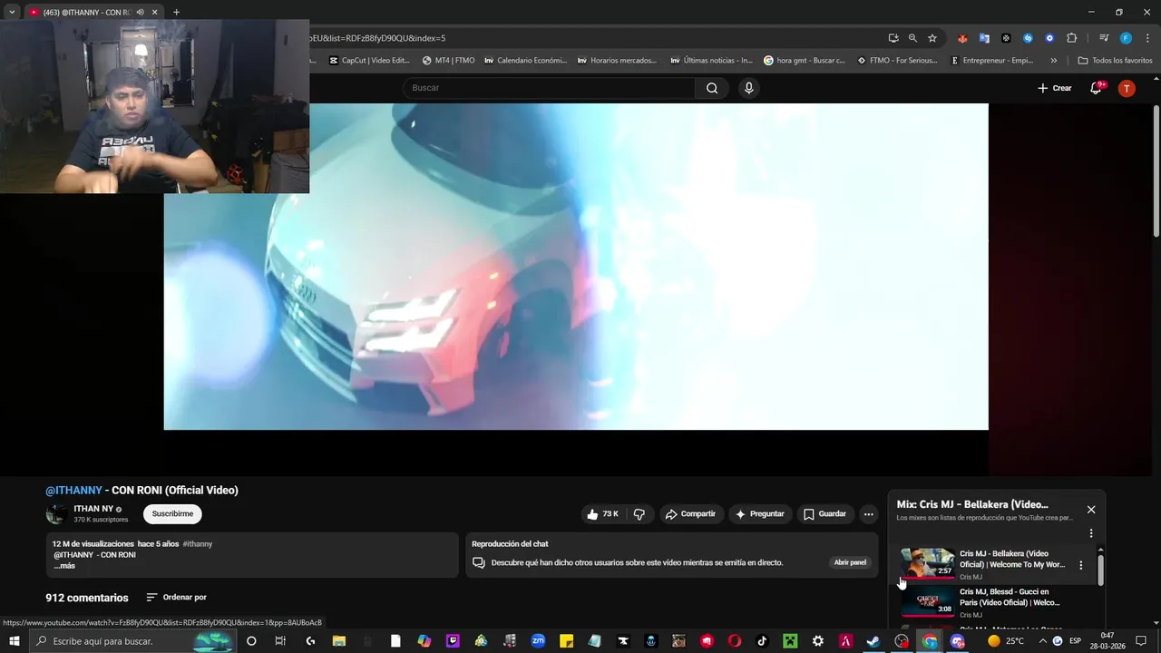Share the video via Compartir

point(691,514)
